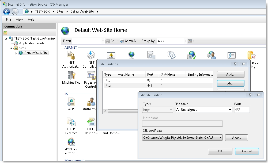Click OK in Edit Site Binding
This screenshot has height=163, width=268.
click(x=220, y=151)
